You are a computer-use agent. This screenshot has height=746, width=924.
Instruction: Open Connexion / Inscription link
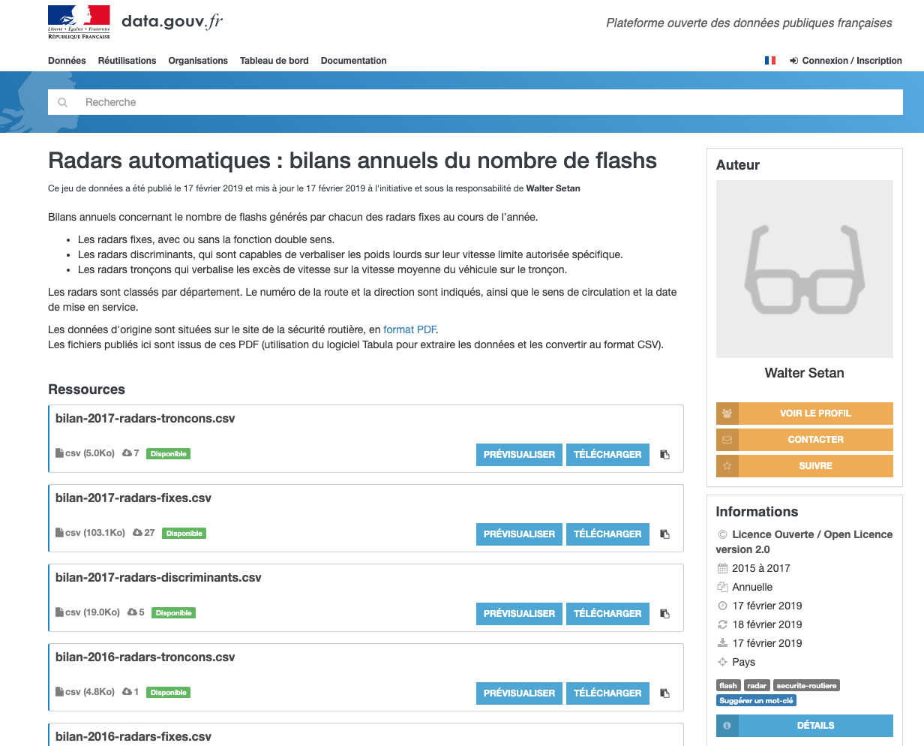(851, 61)
